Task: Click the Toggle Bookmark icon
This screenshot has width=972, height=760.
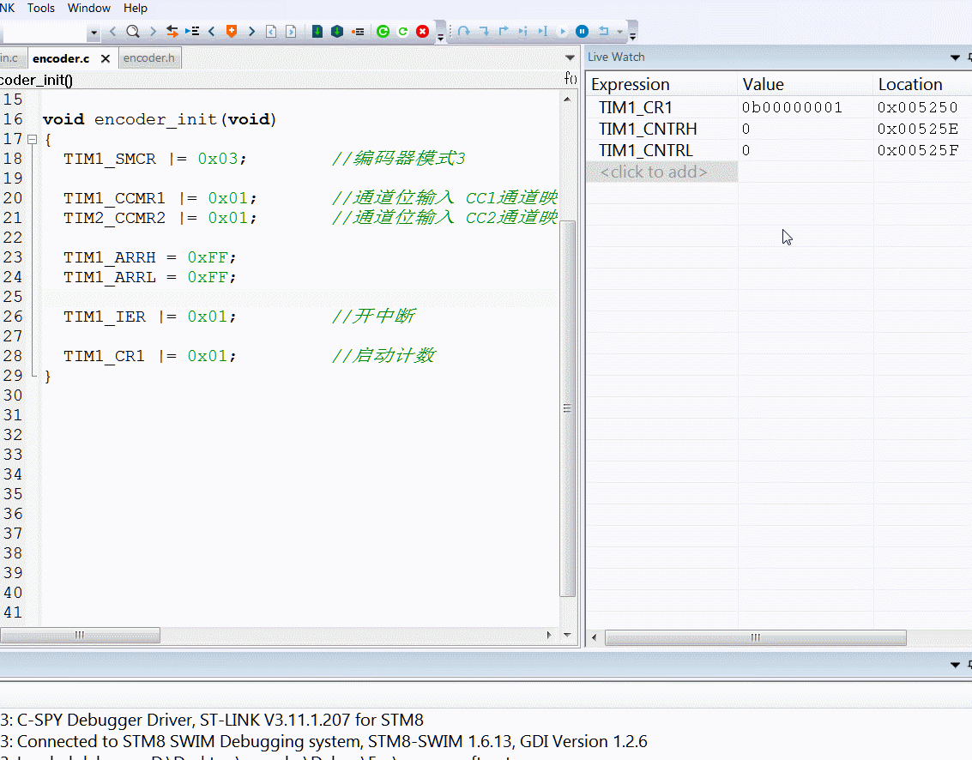Action: coord(231,32)
